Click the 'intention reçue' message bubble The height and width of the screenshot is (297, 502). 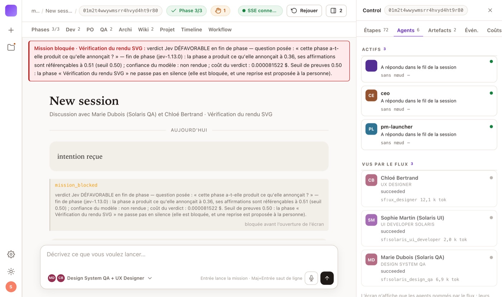tap(189, 156)
